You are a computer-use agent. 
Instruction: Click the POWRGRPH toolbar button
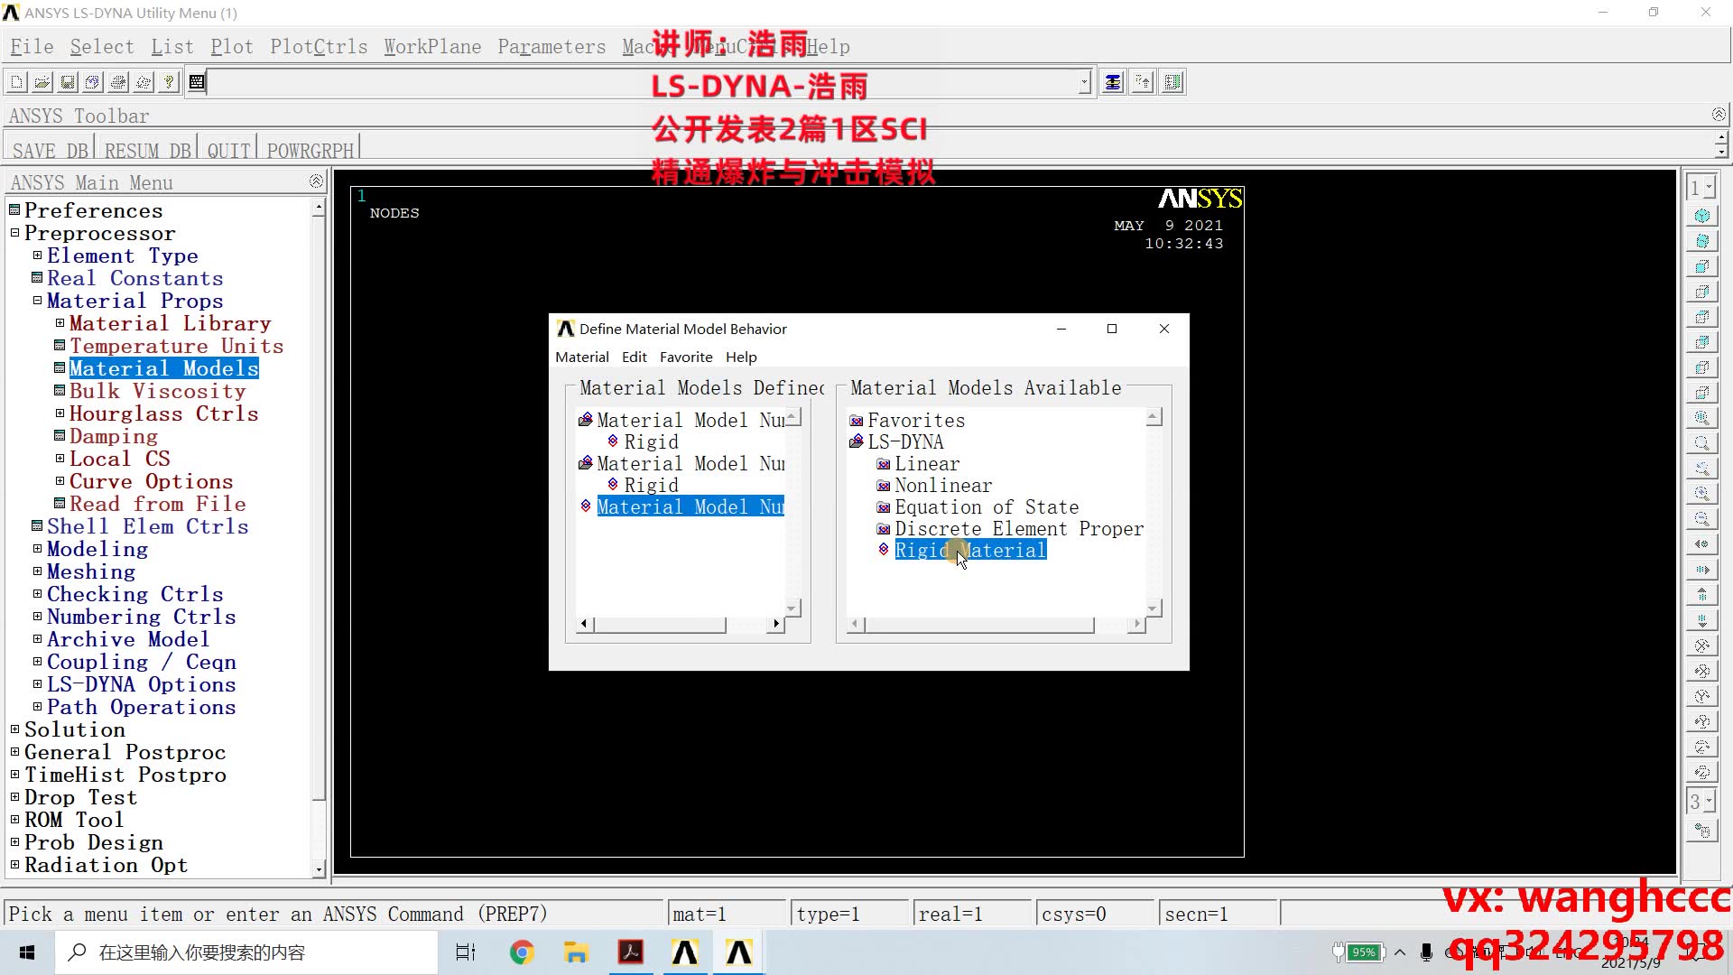pyautogui.click(x=310, y=151)
